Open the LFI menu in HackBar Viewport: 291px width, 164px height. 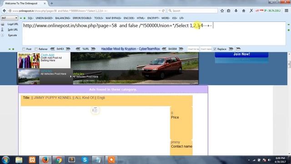click(x=181, y=18)
